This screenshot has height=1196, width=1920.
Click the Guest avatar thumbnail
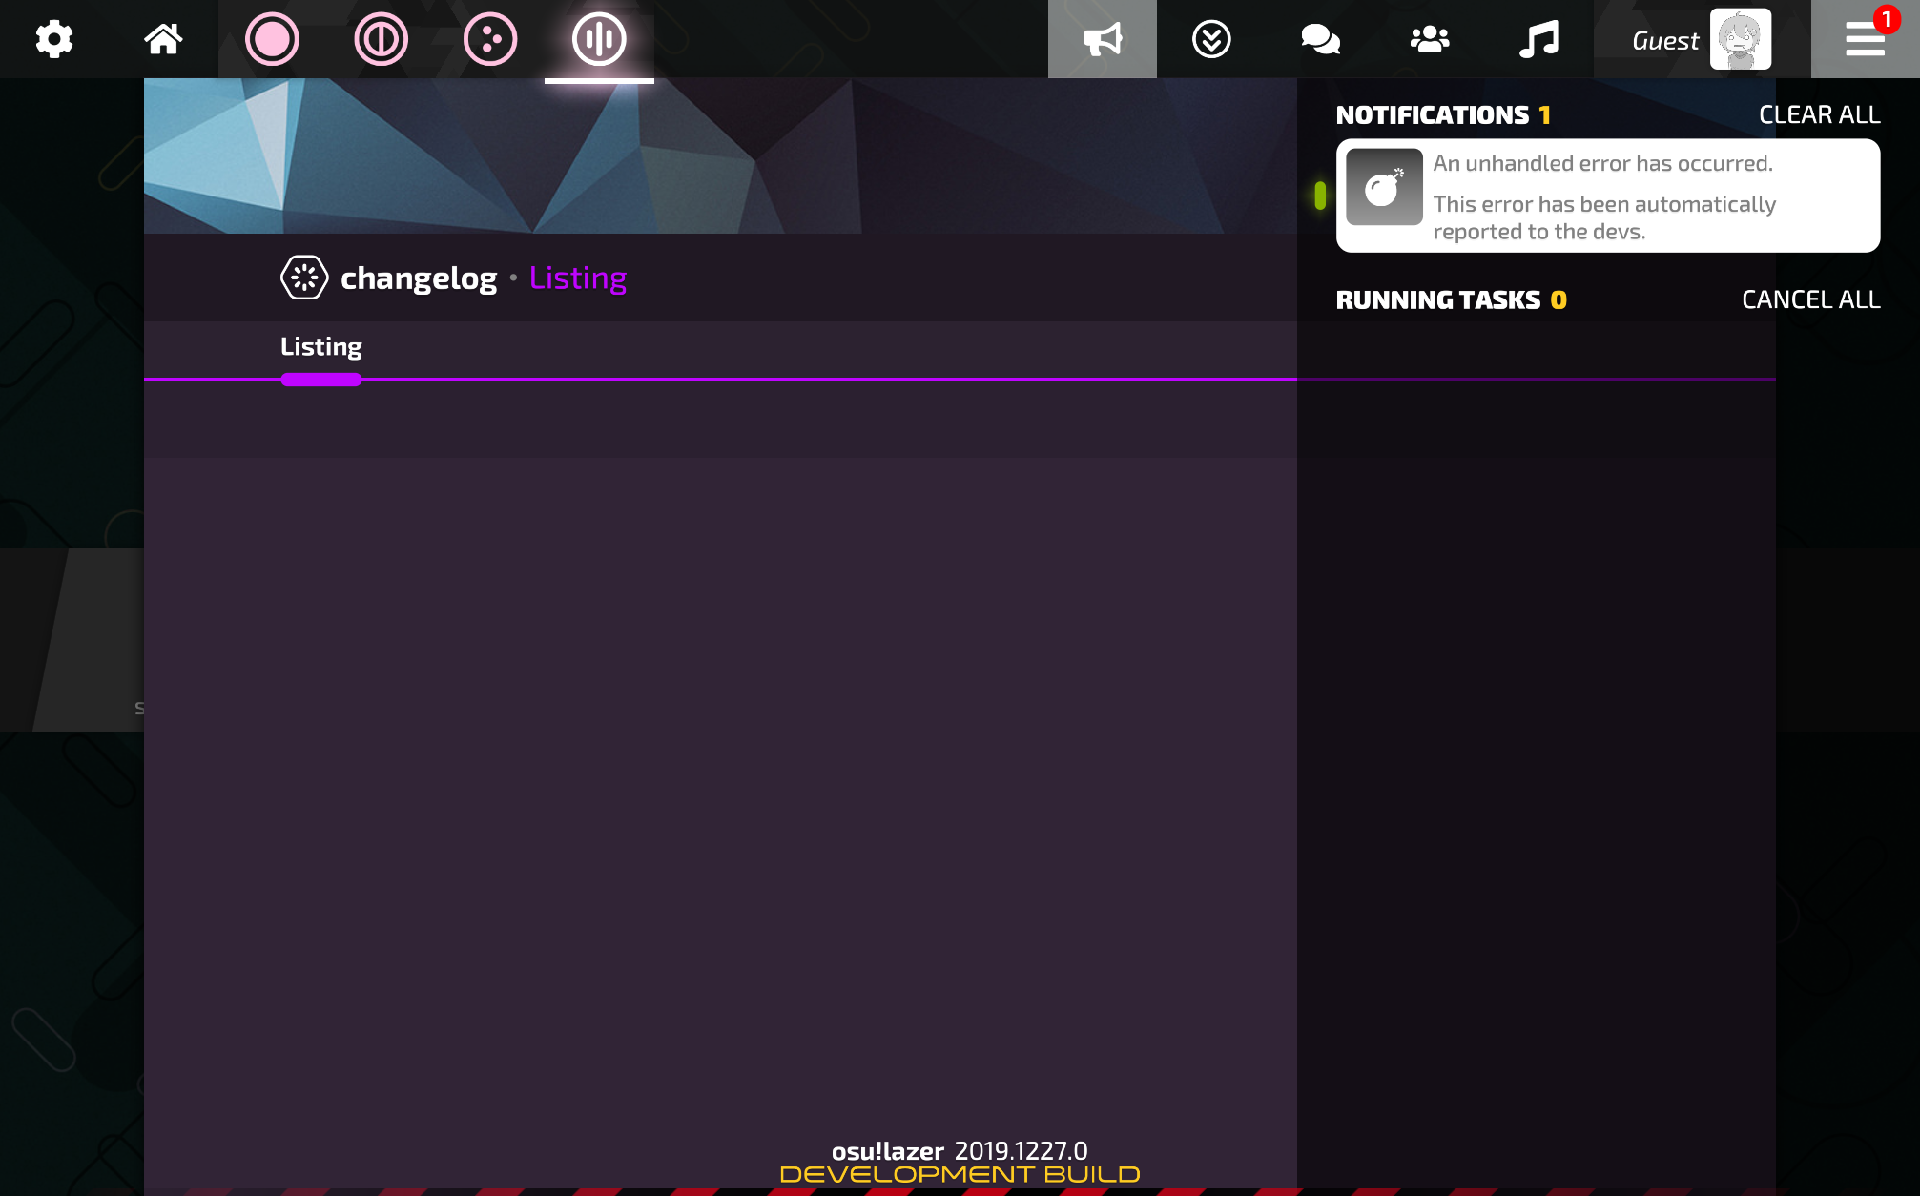tap(1741, 39)
